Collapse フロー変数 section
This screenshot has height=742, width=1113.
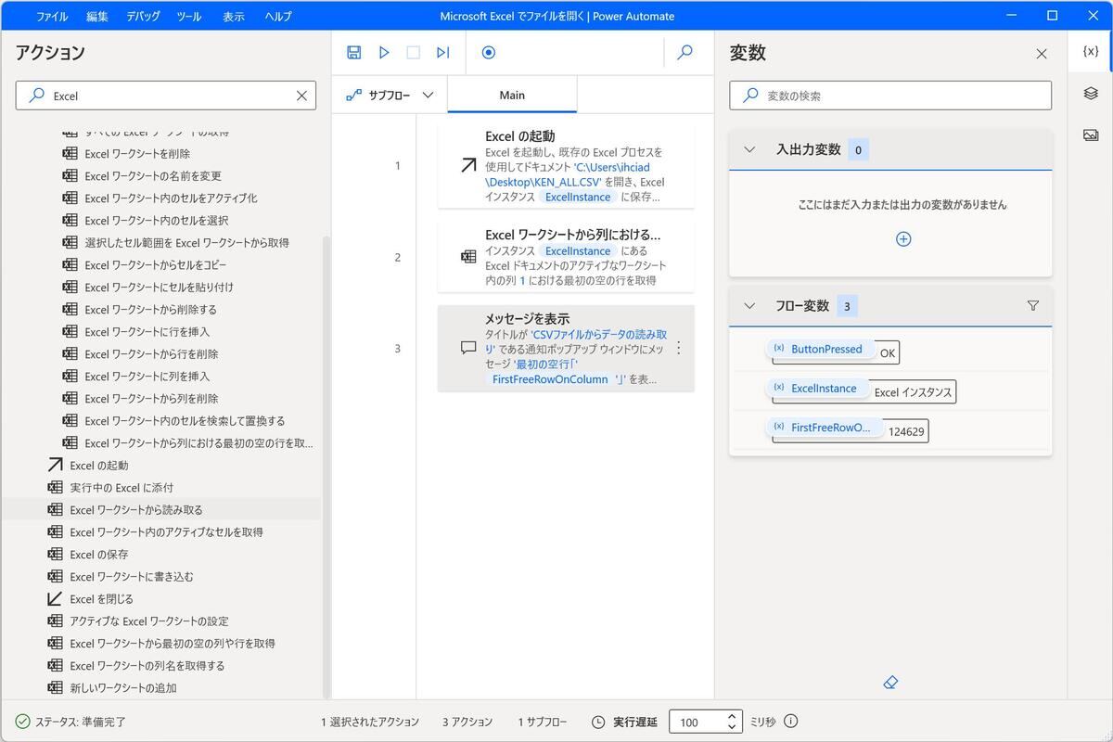(x=750, y=305)
